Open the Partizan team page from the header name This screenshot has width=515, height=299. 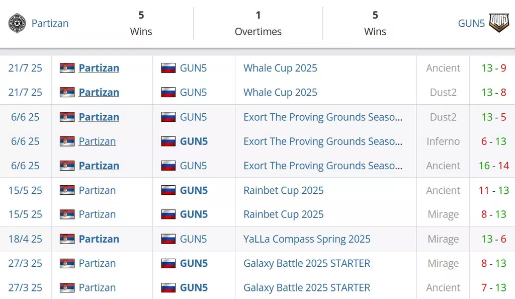tap(50, 23)
